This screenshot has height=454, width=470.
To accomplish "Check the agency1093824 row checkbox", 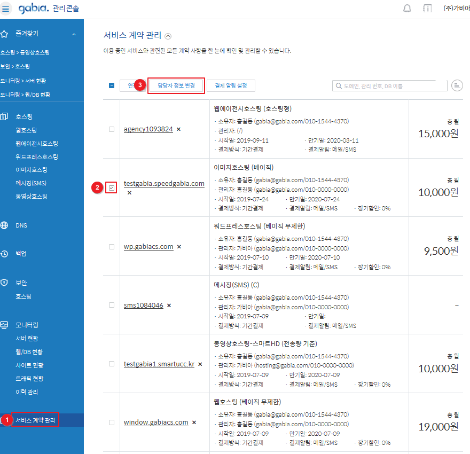I will tap(112, 129).
